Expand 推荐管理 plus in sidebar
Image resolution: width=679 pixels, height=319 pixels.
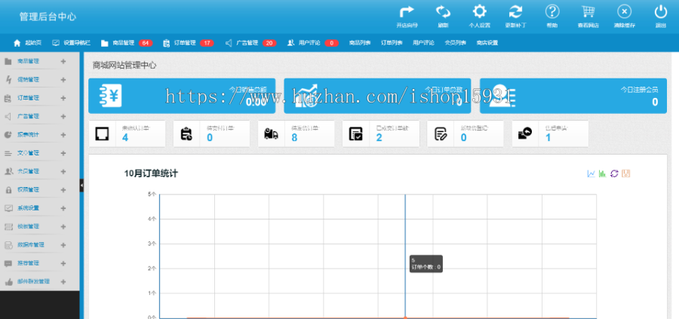pyautogui.click(x=63, y=263)
